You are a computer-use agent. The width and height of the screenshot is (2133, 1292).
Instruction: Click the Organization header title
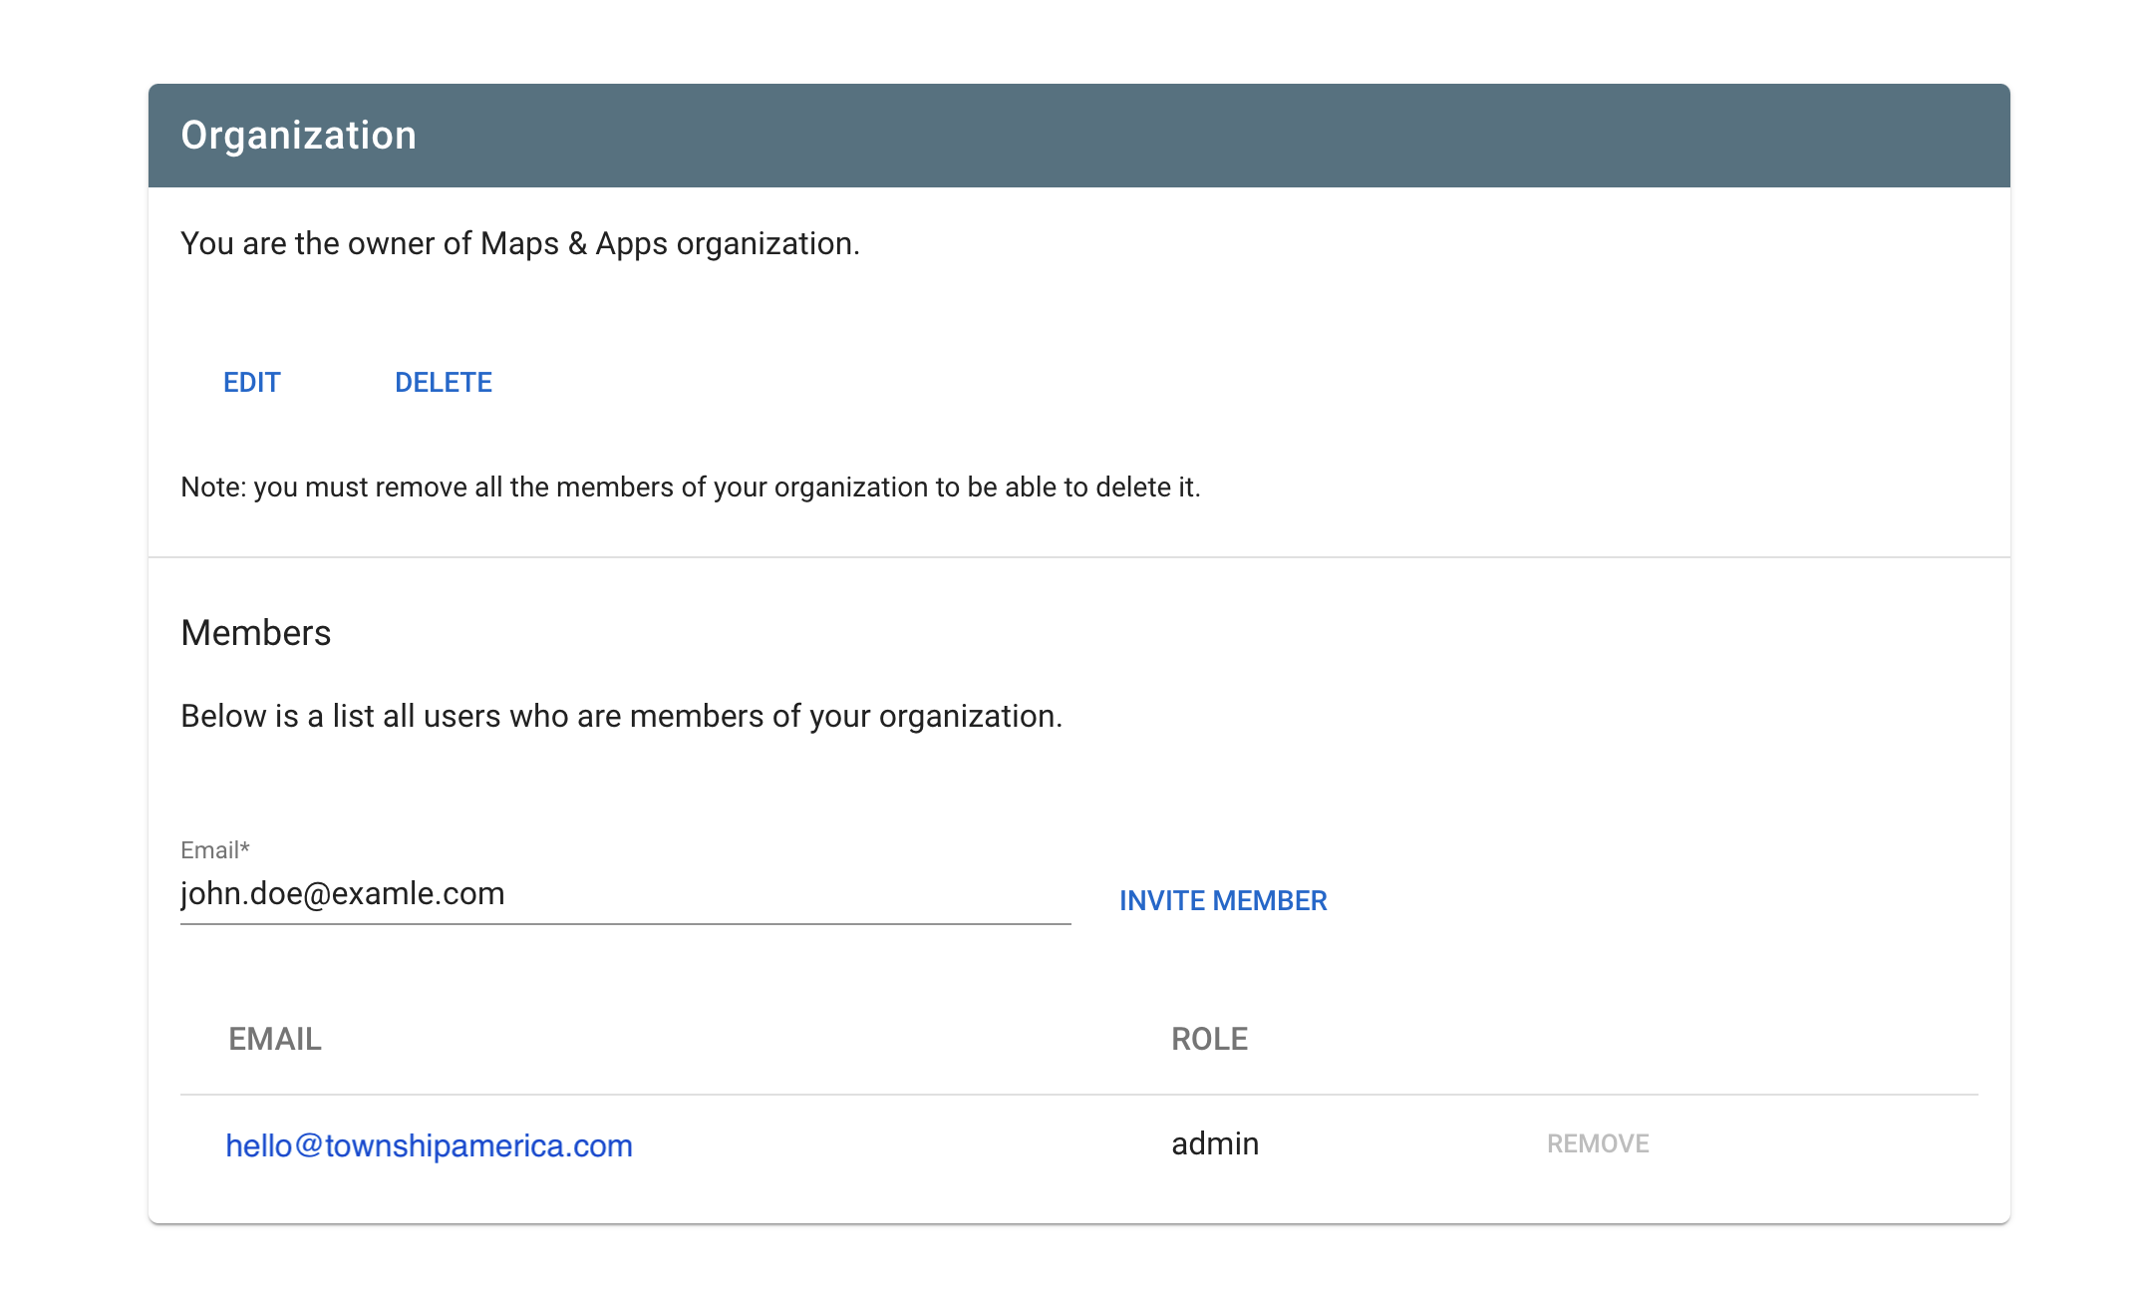point(299,136)
